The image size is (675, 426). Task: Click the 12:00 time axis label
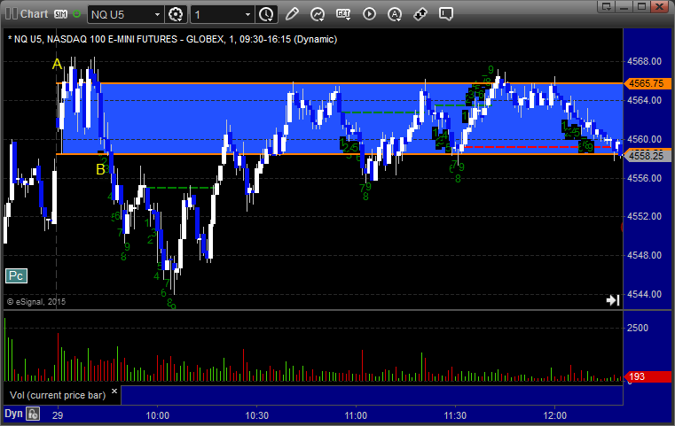point(555,415)
